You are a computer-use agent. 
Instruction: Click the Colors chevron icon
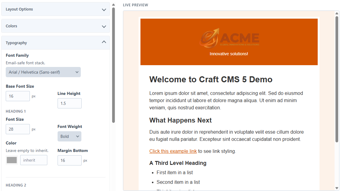click(x=104, y=26)
